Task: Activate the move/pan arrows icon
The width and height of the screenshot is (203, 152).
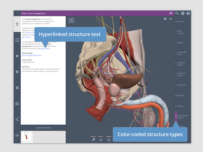Action: click(x=17, y=135)
